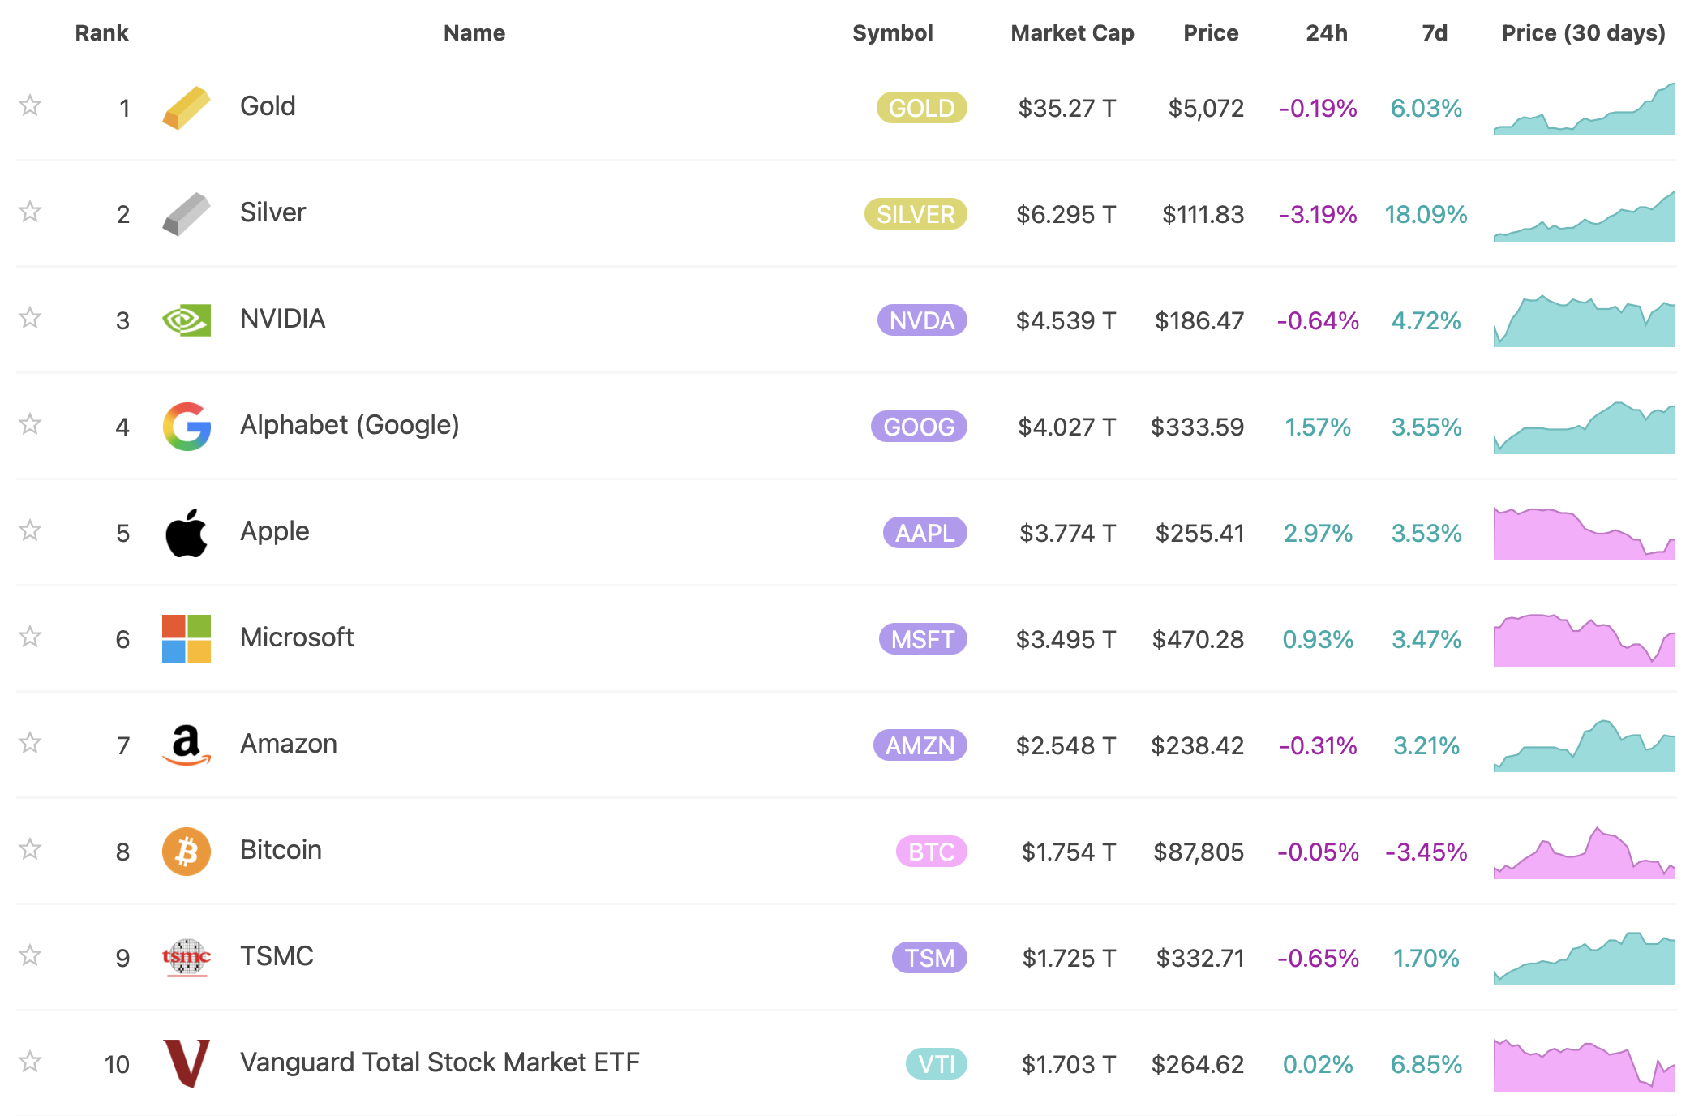This screenshot has height=1116, width=1690.
Task: Click the AMZN symbol badge
Action: (x=920, y=745)
